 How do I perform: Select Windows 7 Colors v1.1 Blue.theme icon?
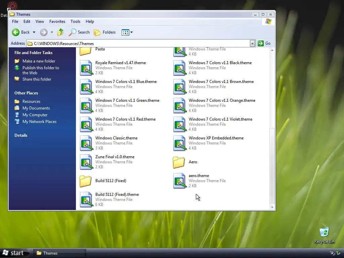[86, 87]
